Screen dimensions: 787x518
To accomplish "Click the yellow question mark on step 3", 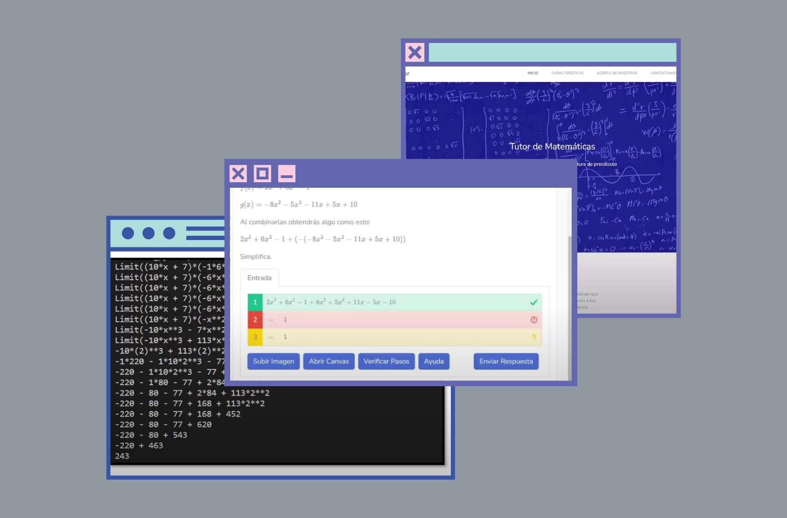I will pos(533,337).
